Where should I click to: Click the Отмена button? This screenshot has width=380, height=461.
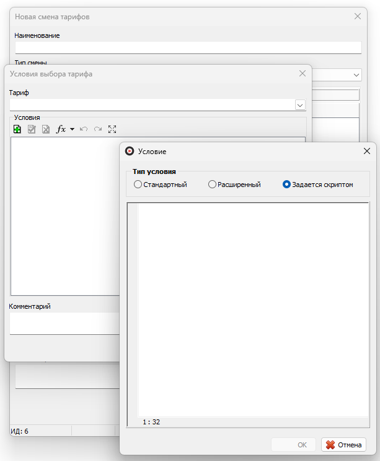(343, 445)
